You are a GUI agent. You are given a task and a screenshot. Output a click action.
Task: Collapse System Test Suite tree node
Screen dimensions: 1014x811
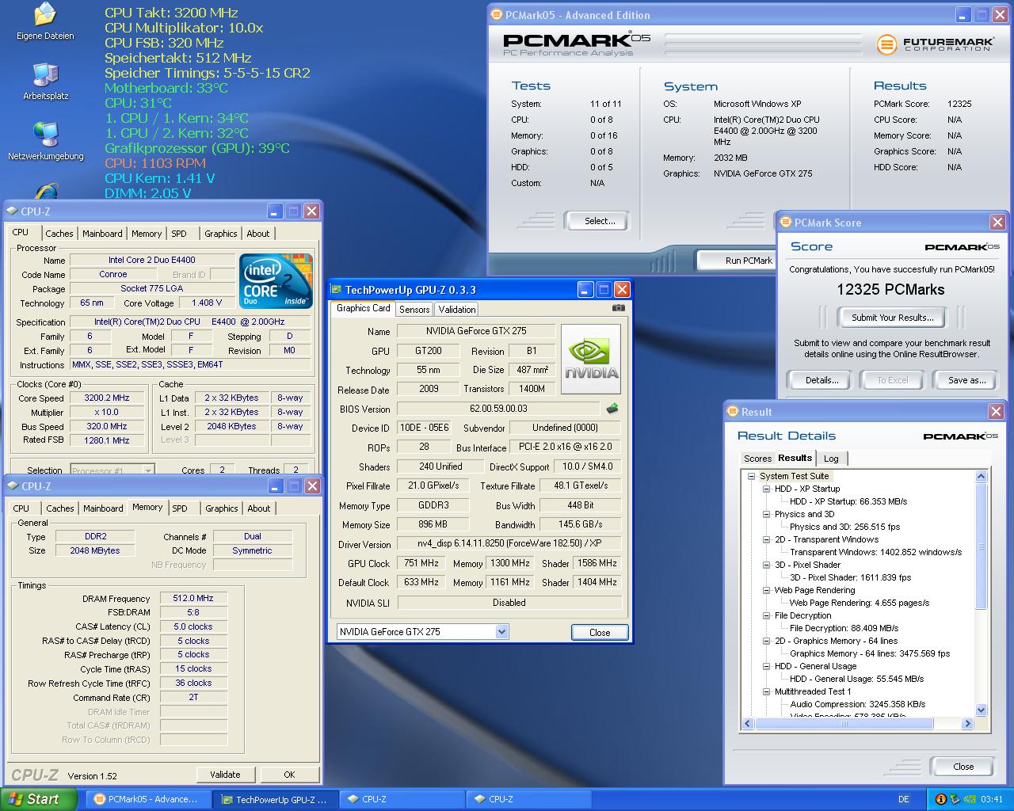[x=751, y=476]
